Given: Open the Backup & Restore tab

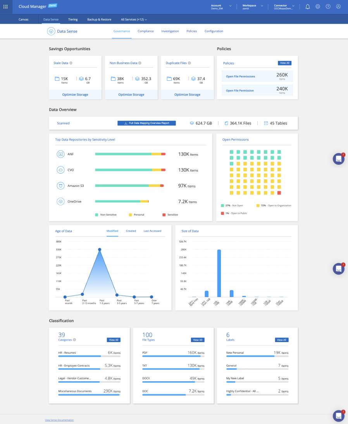Looking at the screenshot, I should pyautogui.click(x=99, y=19).
